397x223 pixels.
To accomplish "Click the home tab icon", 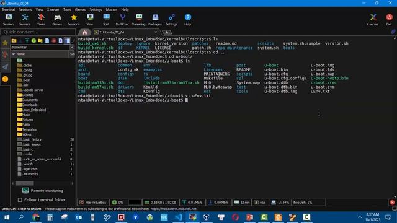I will [84, 32].
